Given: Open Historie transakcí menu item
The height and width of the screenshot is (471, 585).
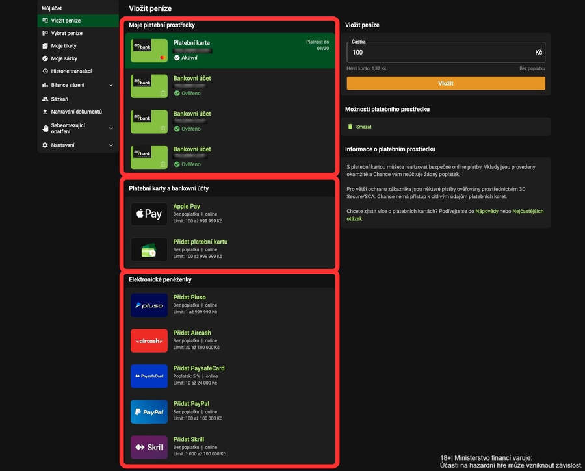Looking at the screenshot, I should (x=78, y=71).
